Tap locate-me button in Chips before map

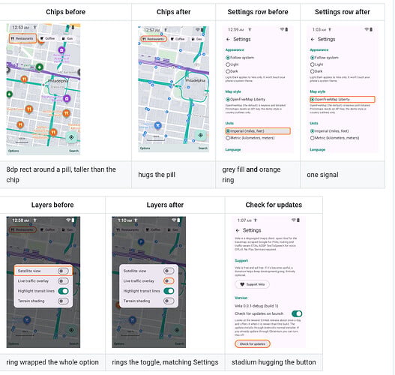[x=71, y=137]
